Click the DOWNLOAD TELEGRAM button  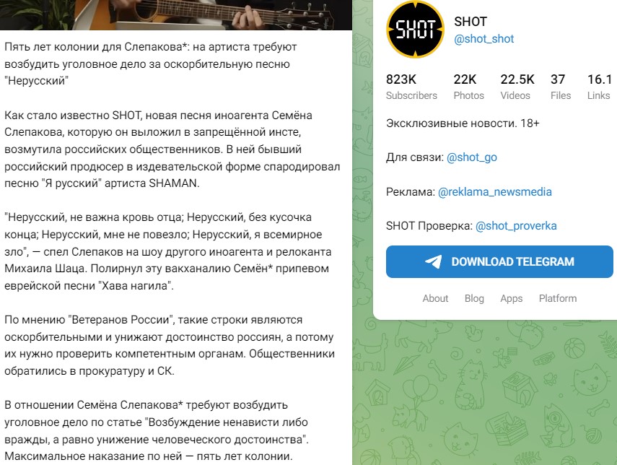(x=499, y=262)
